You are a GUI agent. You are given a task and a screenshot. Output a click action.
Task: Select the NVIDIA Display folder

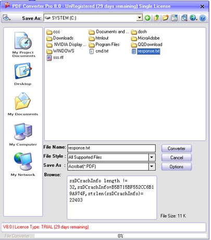66,44
